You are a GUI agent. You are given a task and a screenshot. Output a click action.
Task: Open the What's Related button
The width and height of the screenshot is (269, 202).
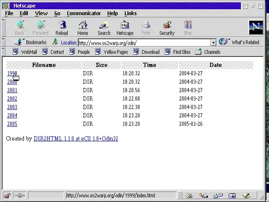pyautogui.click(x=239, y=42)
